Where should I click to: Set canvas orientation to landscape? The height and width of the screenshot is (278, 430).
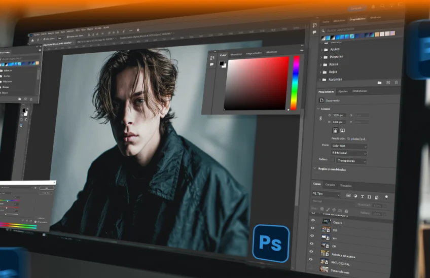[342, 131]
